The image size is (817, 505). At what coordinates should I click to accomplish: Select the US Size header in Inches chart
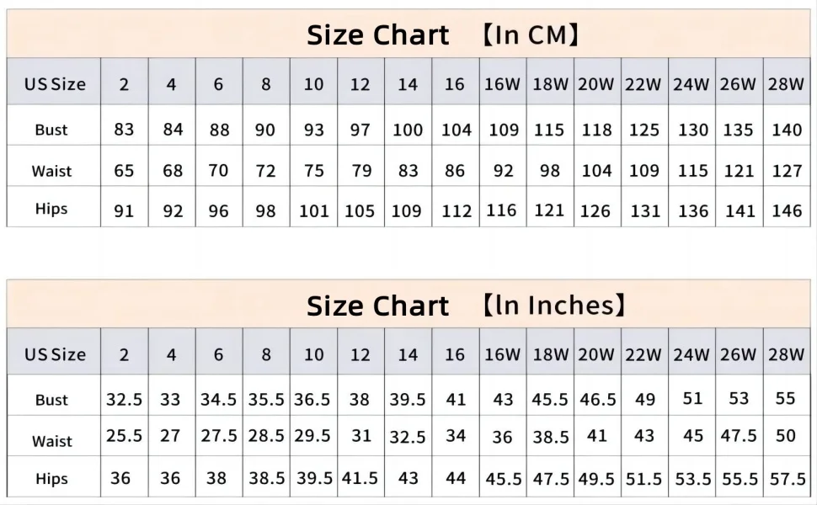click(55, 354)
